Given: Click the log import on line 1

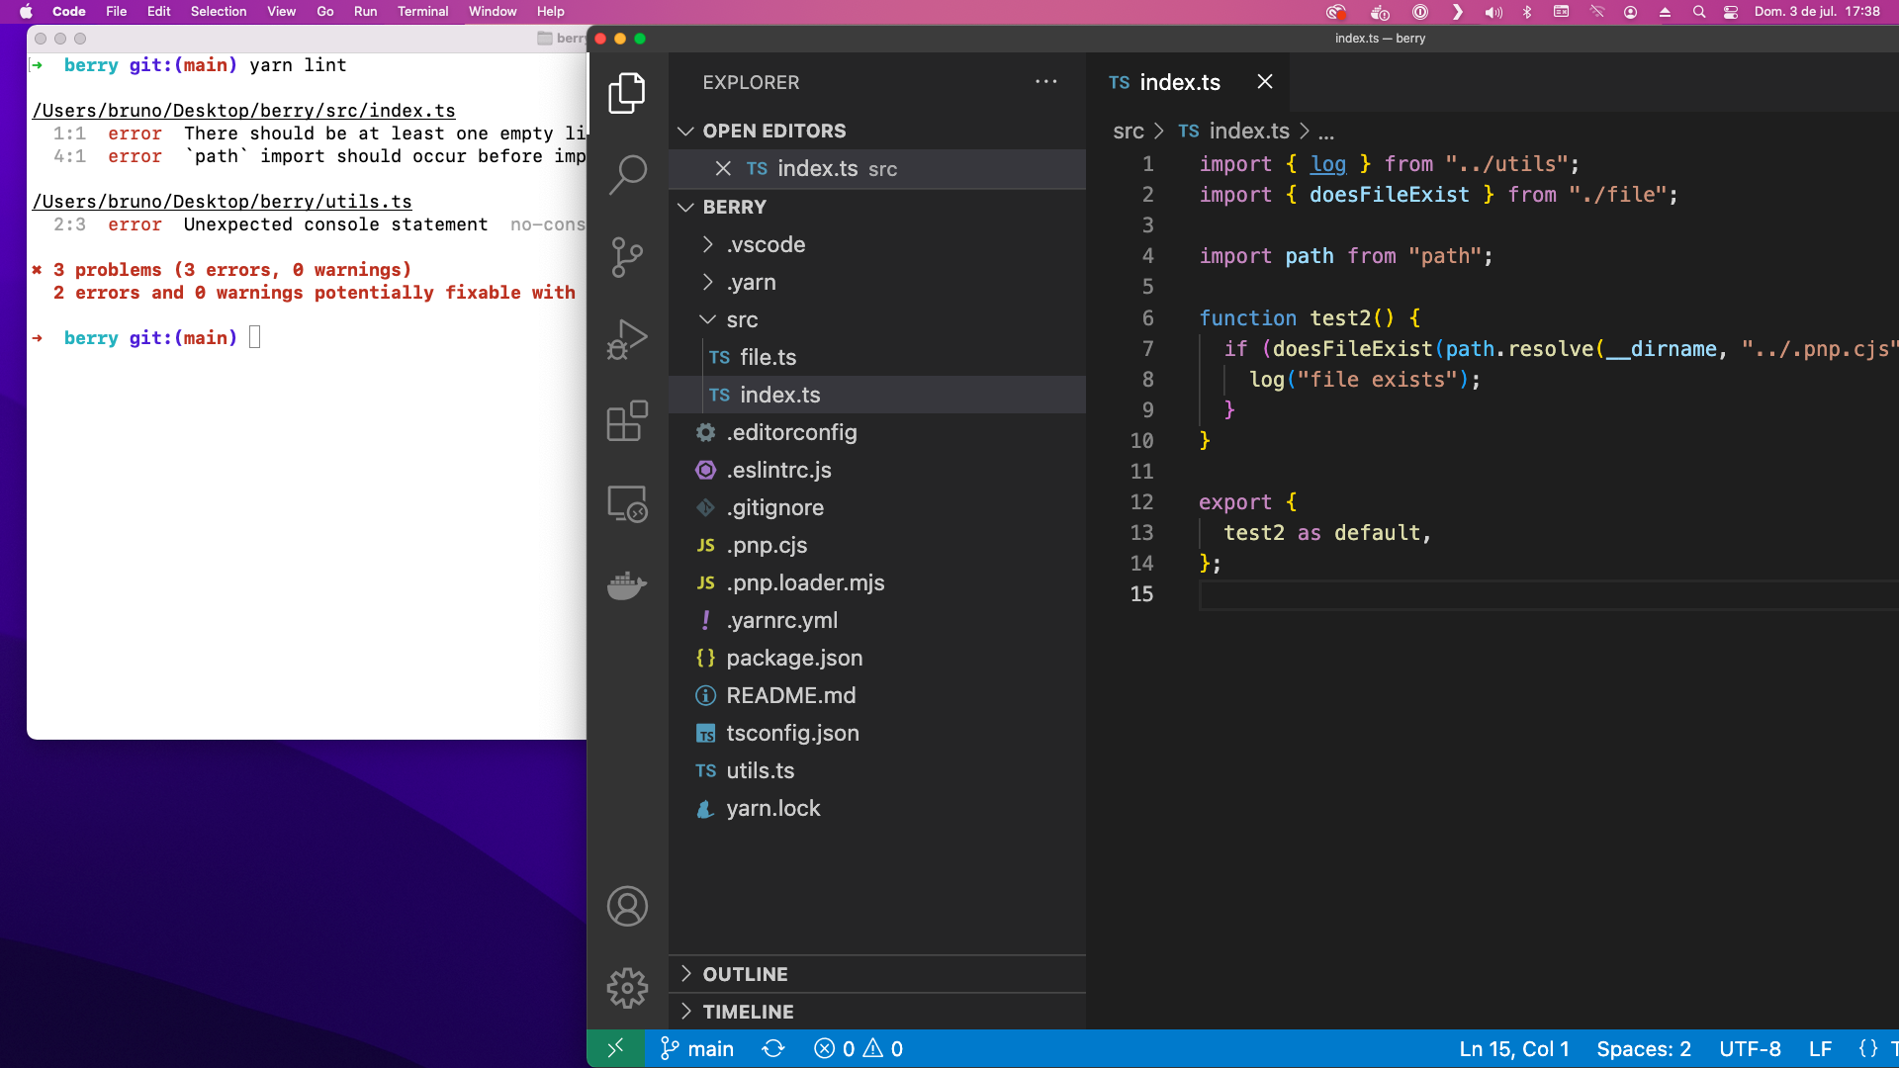Looking at the screenshot, I should [x=1328, y=164].
